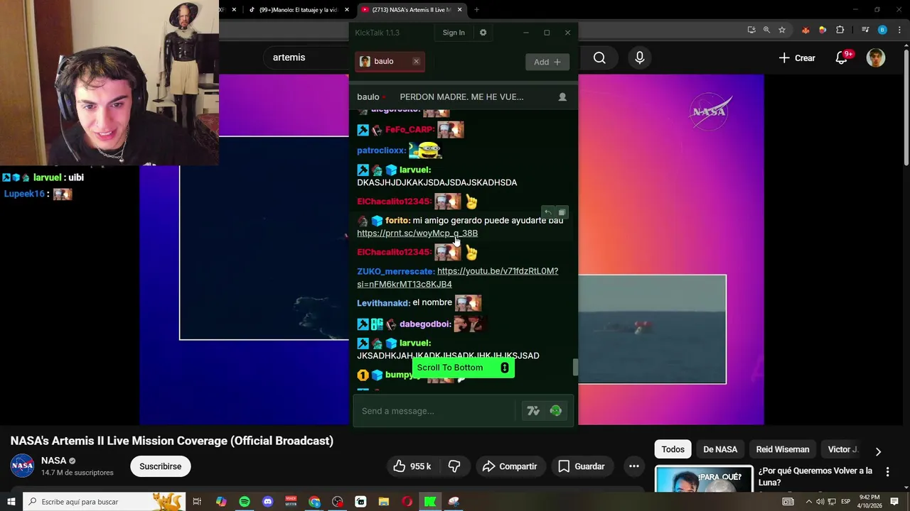910x511 pixels.
Task: Open Windows Start menu
Action: [11, 502]
